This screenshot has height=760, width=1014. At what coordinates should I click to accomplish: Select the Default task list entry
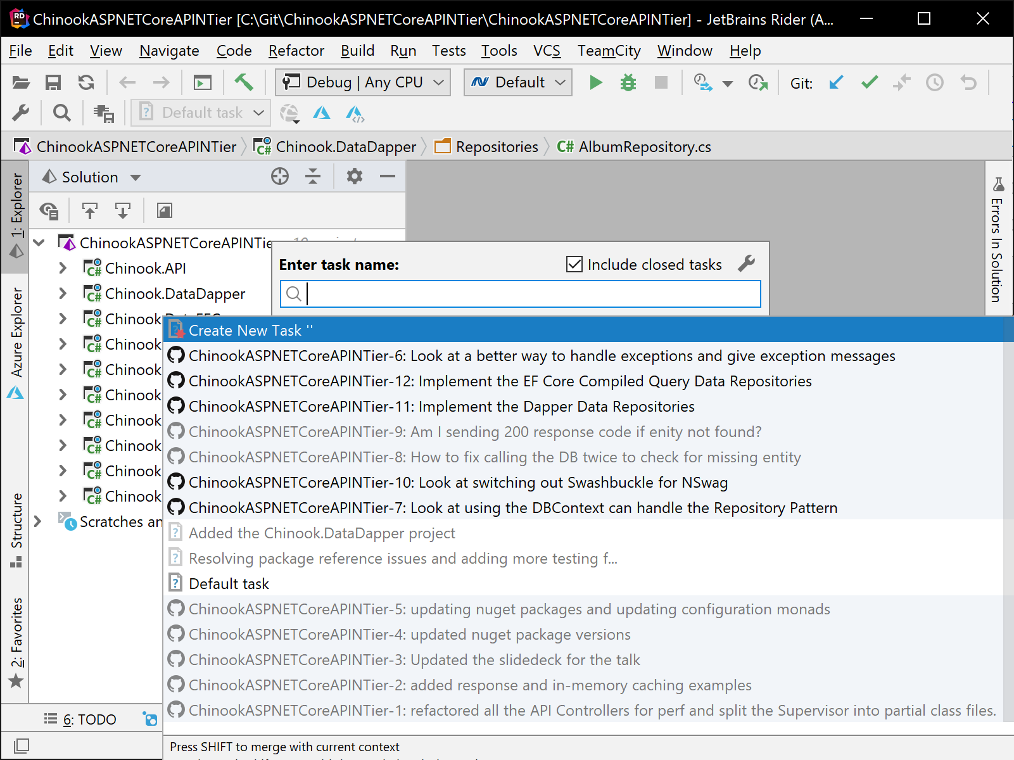pyautogui.click(x=588, y=583)
